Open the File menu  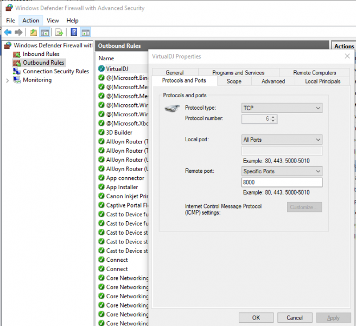10,21
